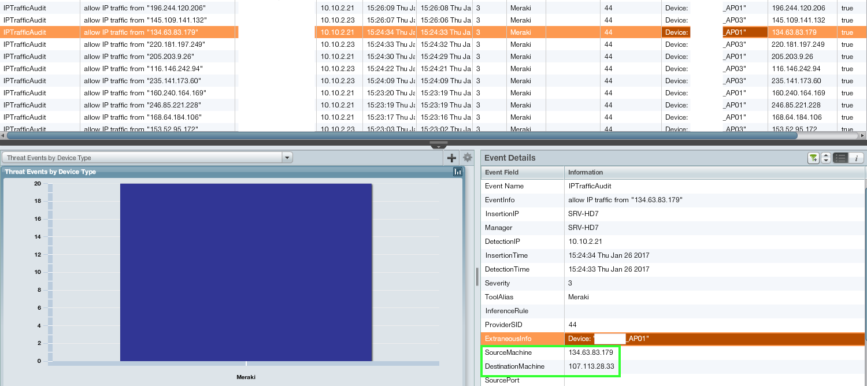Select the Event Name field row

click(673, 186)
